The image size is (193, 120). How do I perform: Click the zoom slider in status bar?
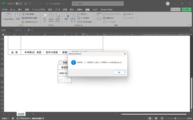coord(175,118)
